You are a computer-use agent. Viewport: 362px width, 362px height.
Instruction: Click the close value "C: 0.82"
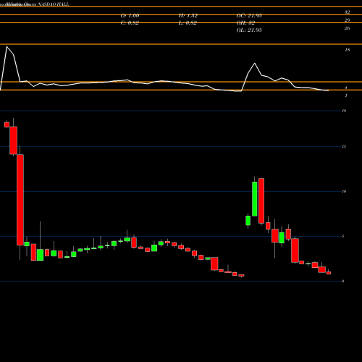click(130, 23)
